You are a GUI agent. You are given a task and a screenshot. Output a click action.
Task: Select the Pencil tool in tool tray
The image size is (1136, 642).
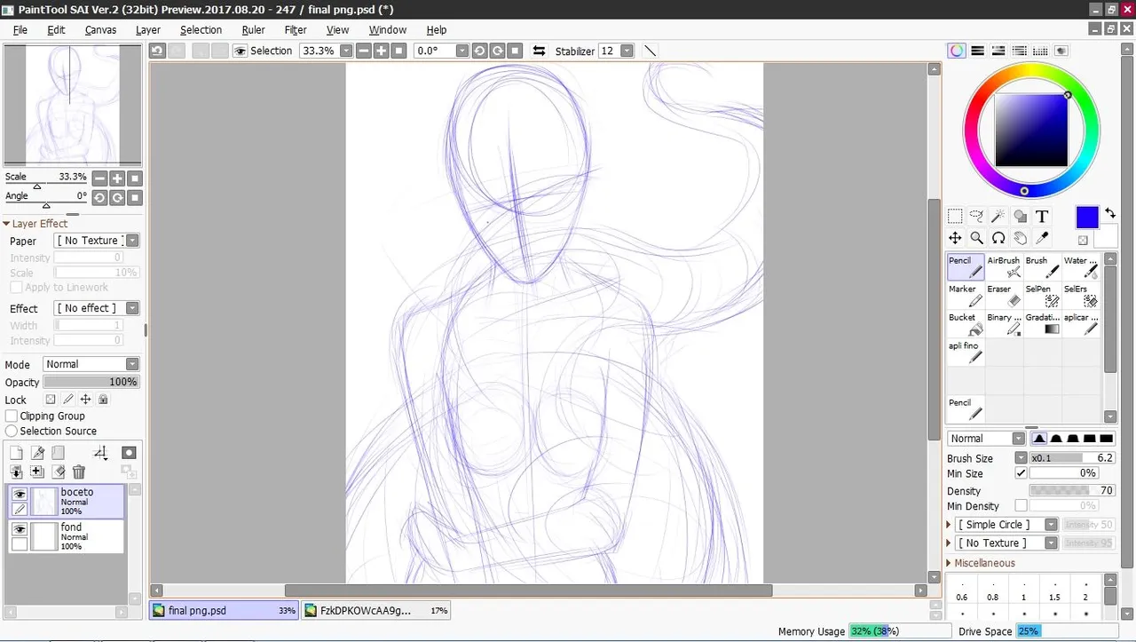(x=966, y=267)
